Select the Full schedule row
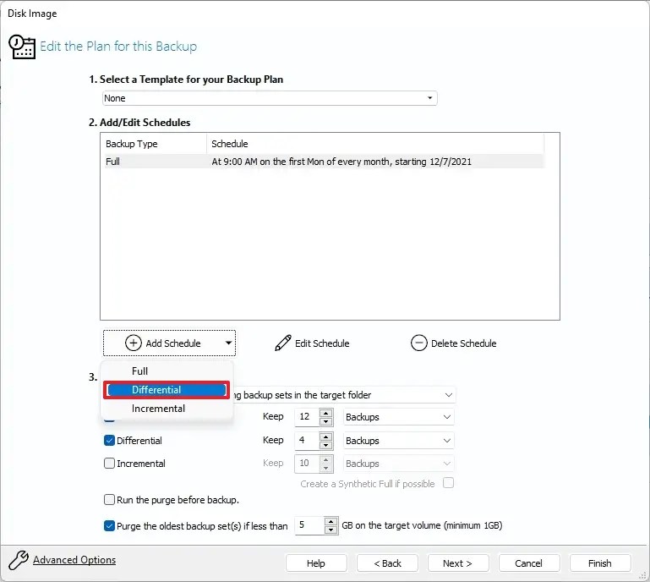 325,162
